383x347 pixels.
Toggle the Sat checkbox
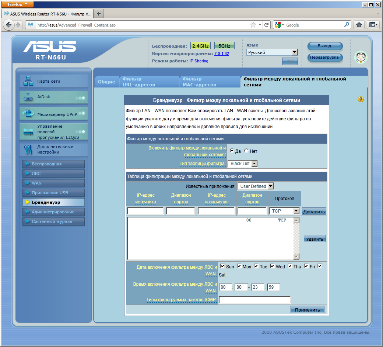[x=320, y=266]
